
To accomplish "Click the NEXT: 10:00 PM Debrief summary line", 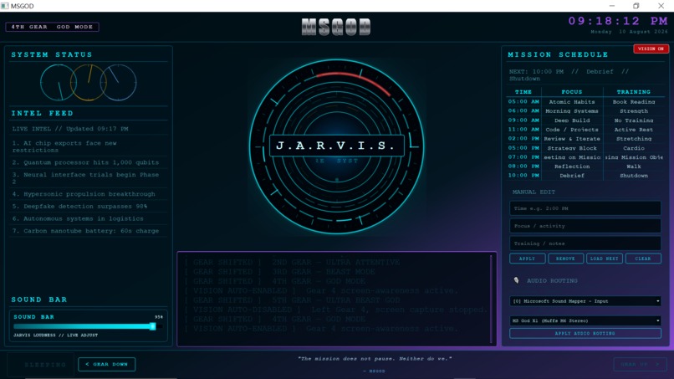I will [x=569, y=74].
